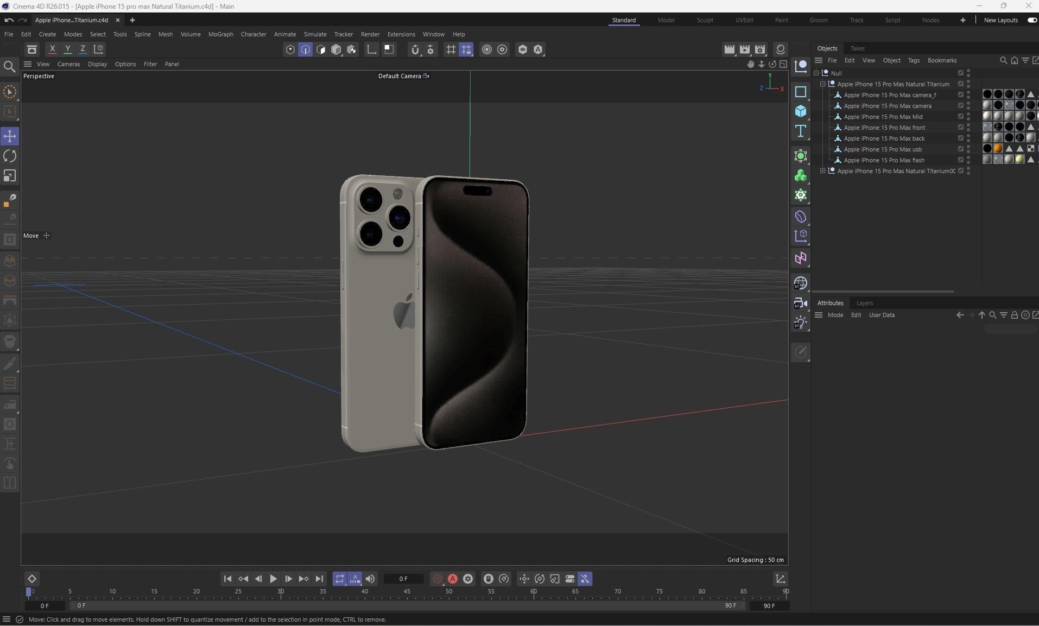
Task: Open the Camera object palette icon
Action: click(x=801, y=303)
